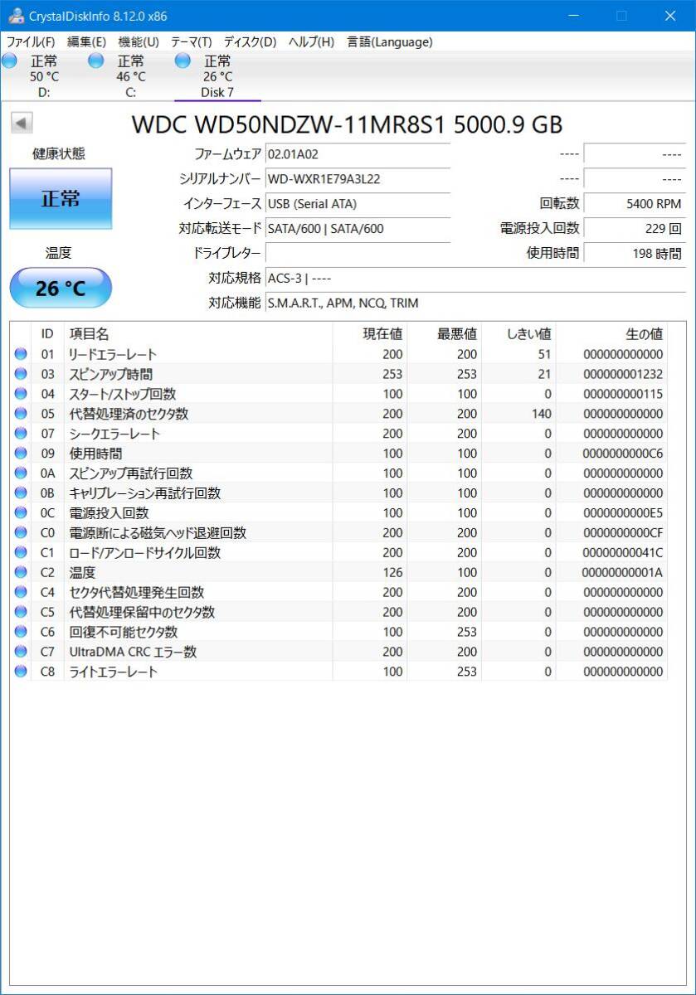Click the ID column header

click(x=48, y=333)
